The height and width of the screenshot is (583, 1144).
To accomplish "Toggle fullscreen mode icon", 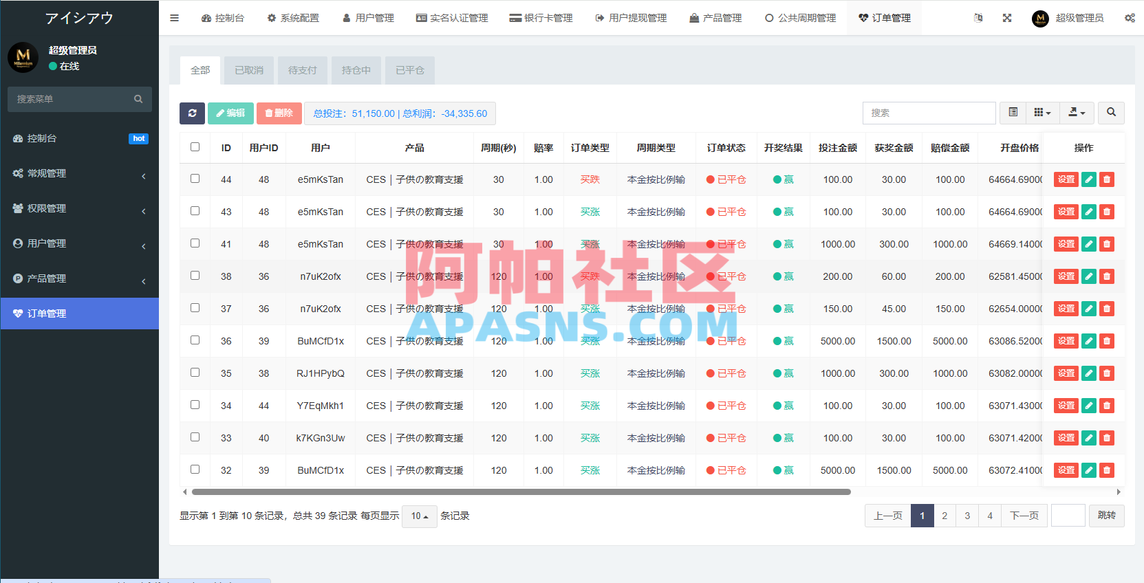I will 1007,18.
